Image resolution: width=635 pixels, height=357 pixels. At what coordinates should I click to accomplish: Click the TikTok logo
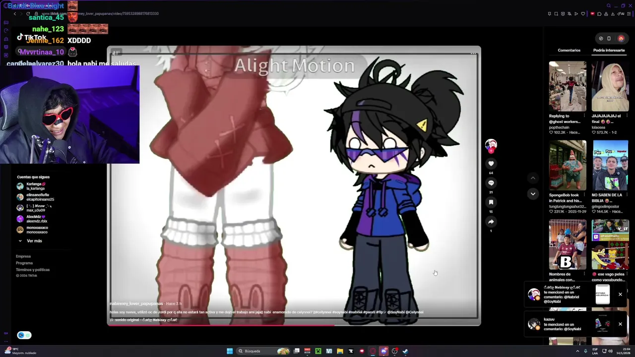point(32,38)
